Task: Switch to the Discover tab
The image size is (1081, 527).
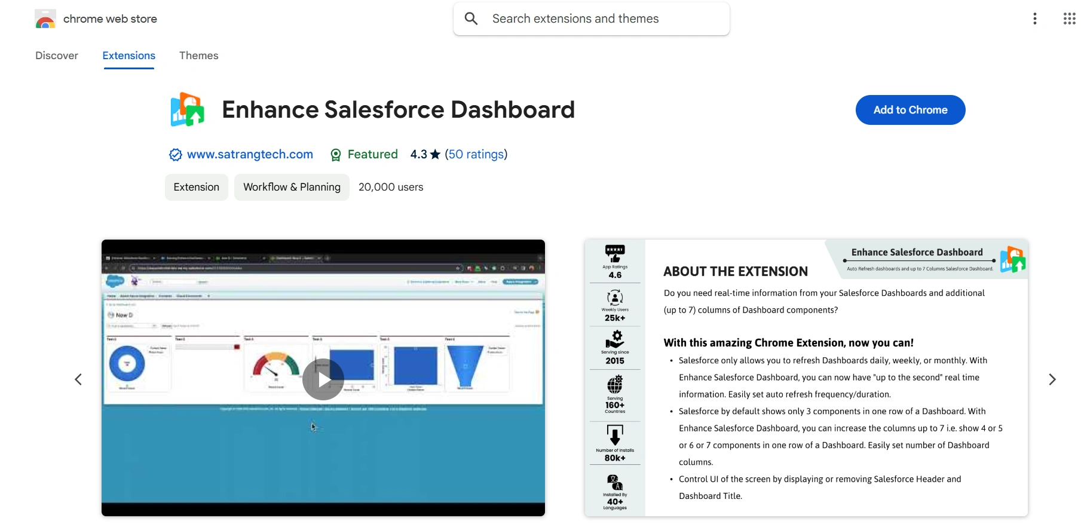Action: [x=57, y=56]
